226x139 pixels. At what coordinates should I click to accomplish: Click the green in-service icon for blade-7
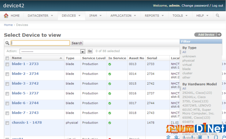110,113
